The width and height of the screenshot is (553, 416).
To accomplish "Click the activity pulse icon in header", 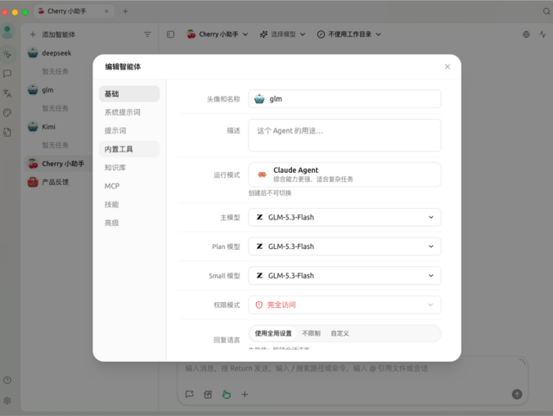I will (542, 34).
